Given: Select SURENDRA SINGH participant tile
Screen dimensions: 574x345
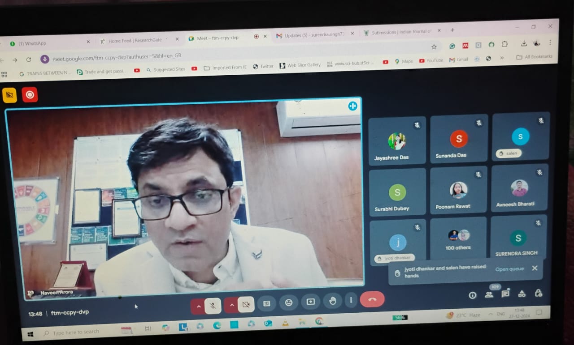Looking at the screenshot, I should point(518,238).
